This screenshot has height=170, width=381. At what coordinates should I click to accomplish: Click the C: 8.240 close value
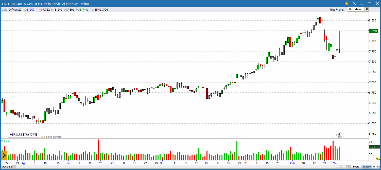[x=29, y=10]
